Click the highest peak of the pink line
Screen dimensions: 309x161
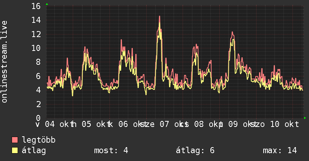[159, 16]
